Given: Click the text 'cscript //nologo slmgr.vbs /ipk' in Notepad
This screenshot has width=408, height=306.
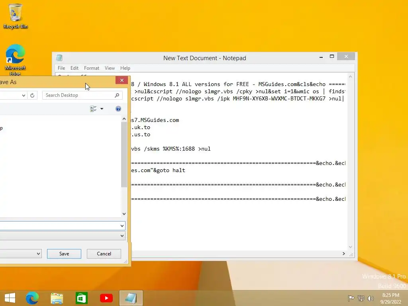Looking at the screenshot, I should click(x=180, y=99).
